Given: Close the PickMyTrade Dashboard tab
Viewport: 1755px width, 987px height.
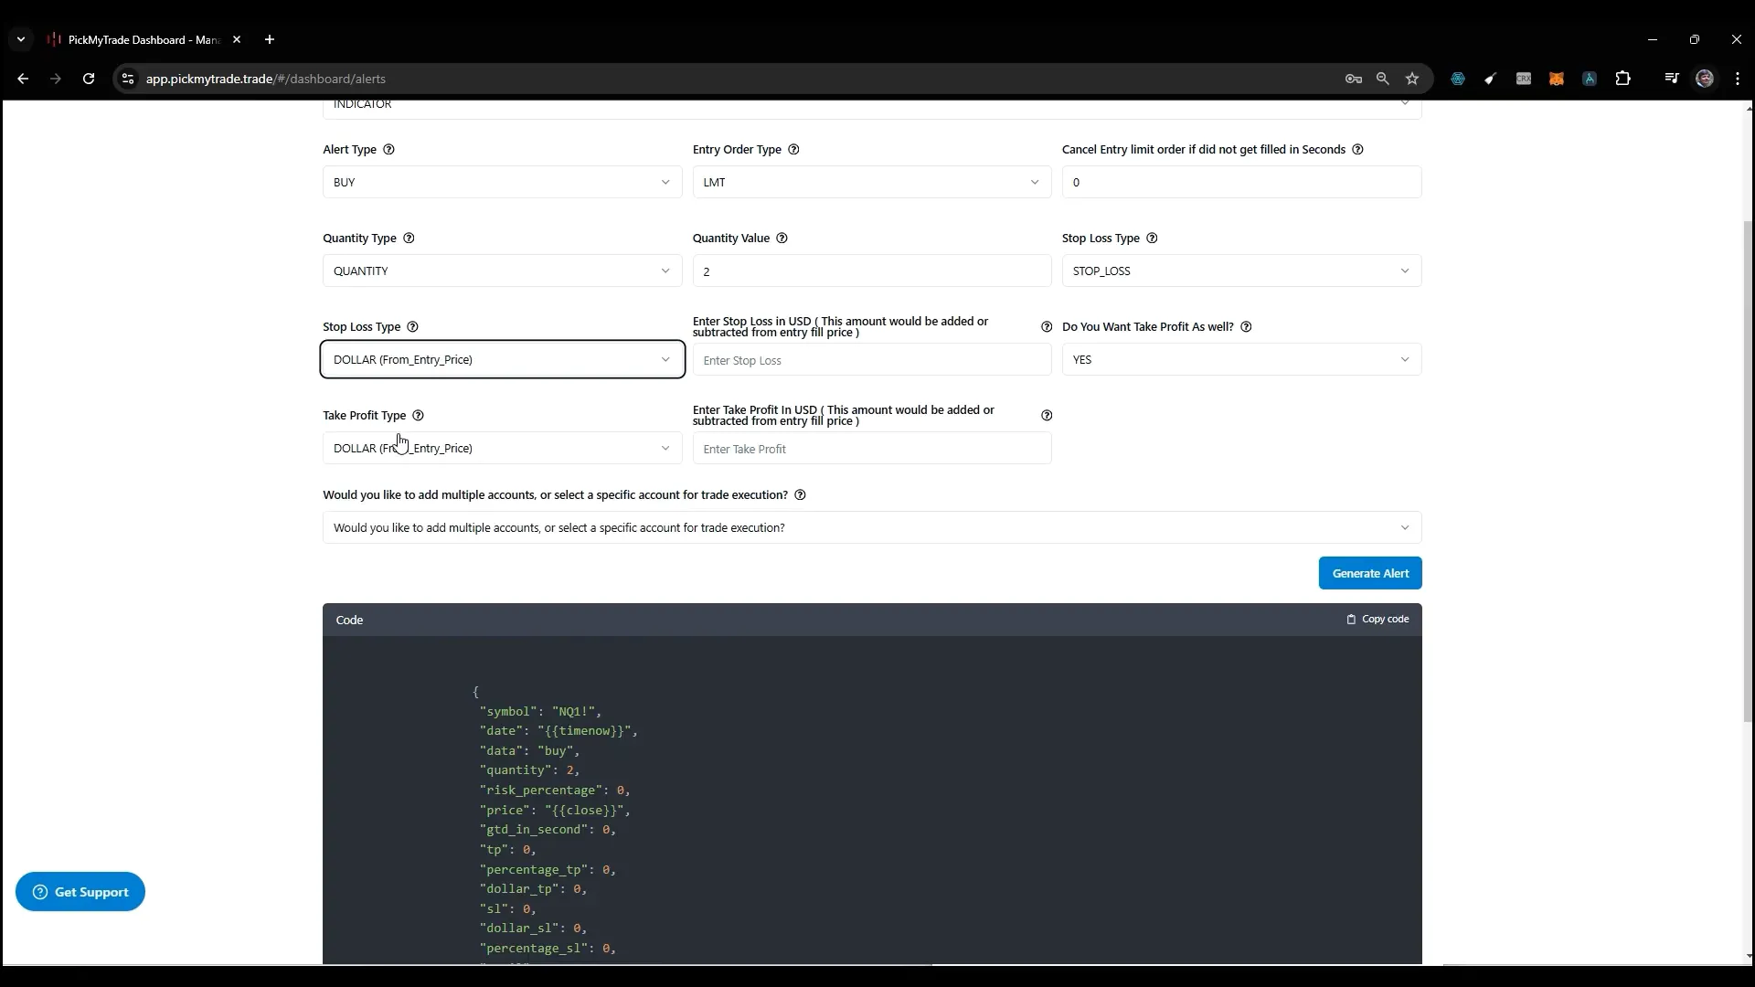Looking at the screenshot, I should [x=237, y=39].
